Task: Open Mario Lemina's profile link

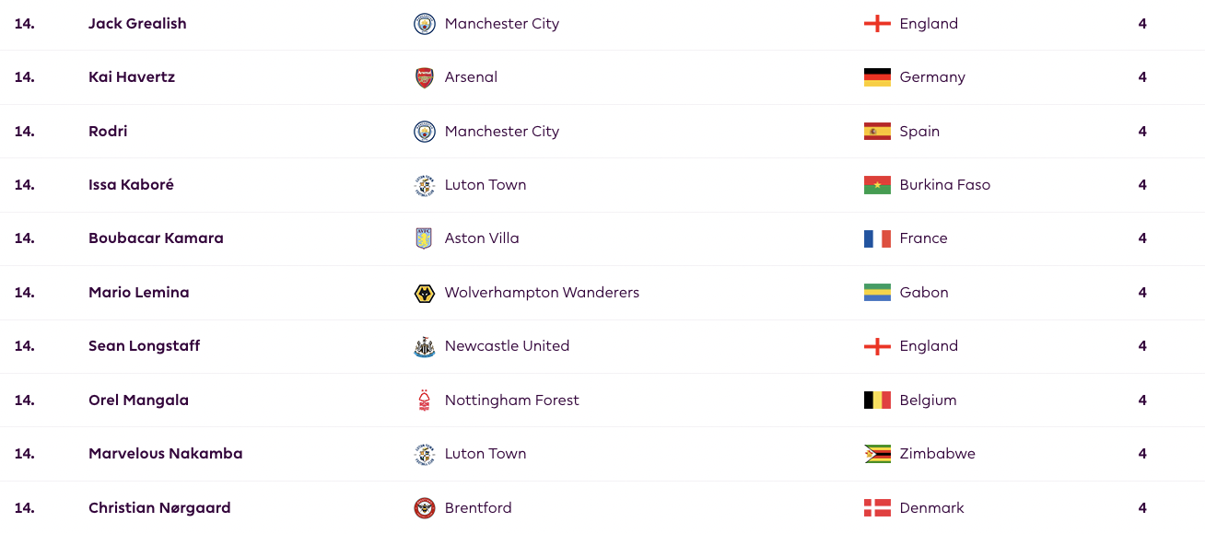Action: pyautogui.click(x=139, y=293)
